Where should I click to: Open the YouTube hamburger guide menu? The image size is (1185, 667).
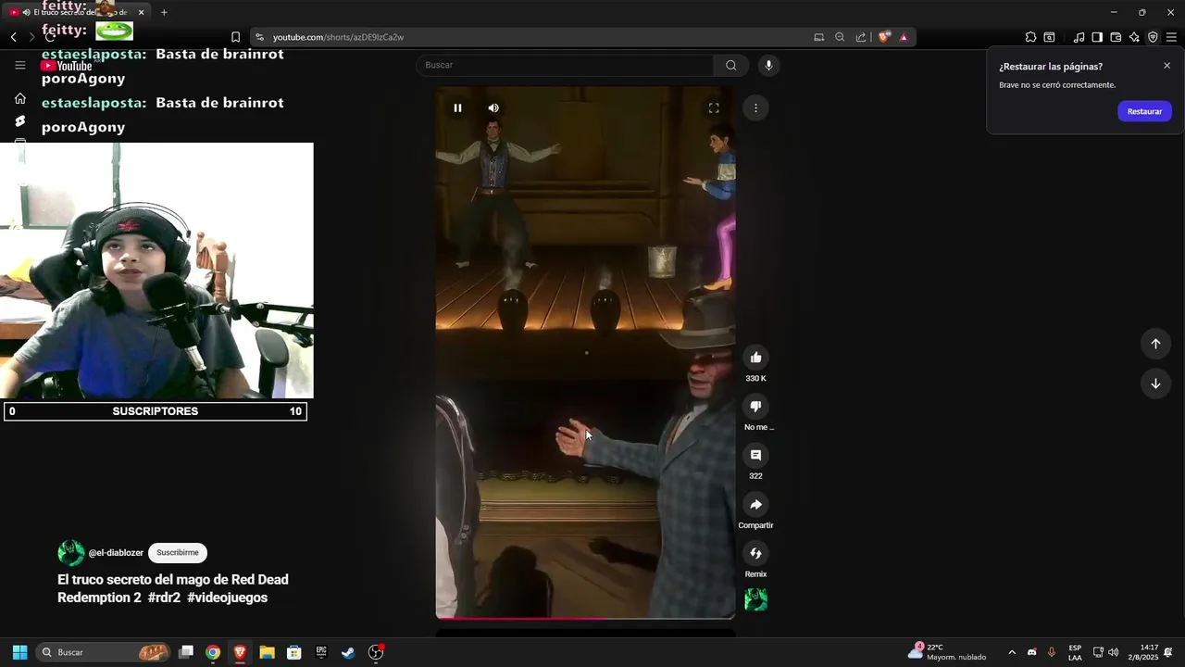[20, 65]
